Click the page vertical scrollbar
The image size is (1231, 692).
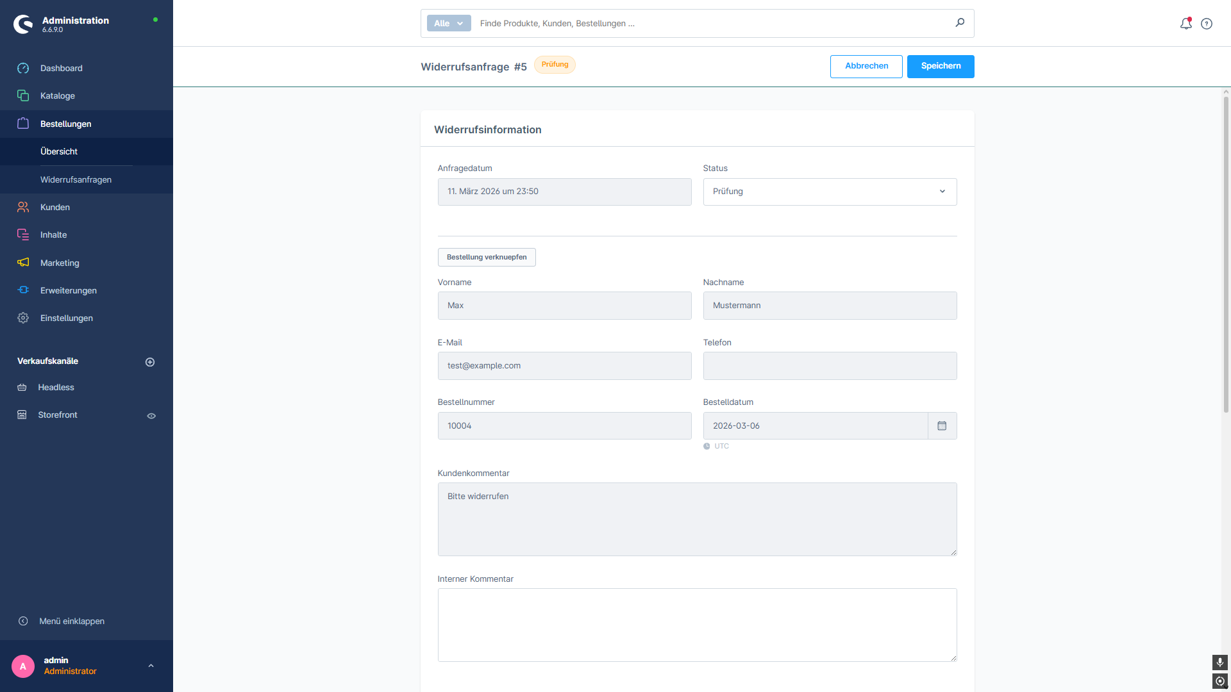(1226, 256)
